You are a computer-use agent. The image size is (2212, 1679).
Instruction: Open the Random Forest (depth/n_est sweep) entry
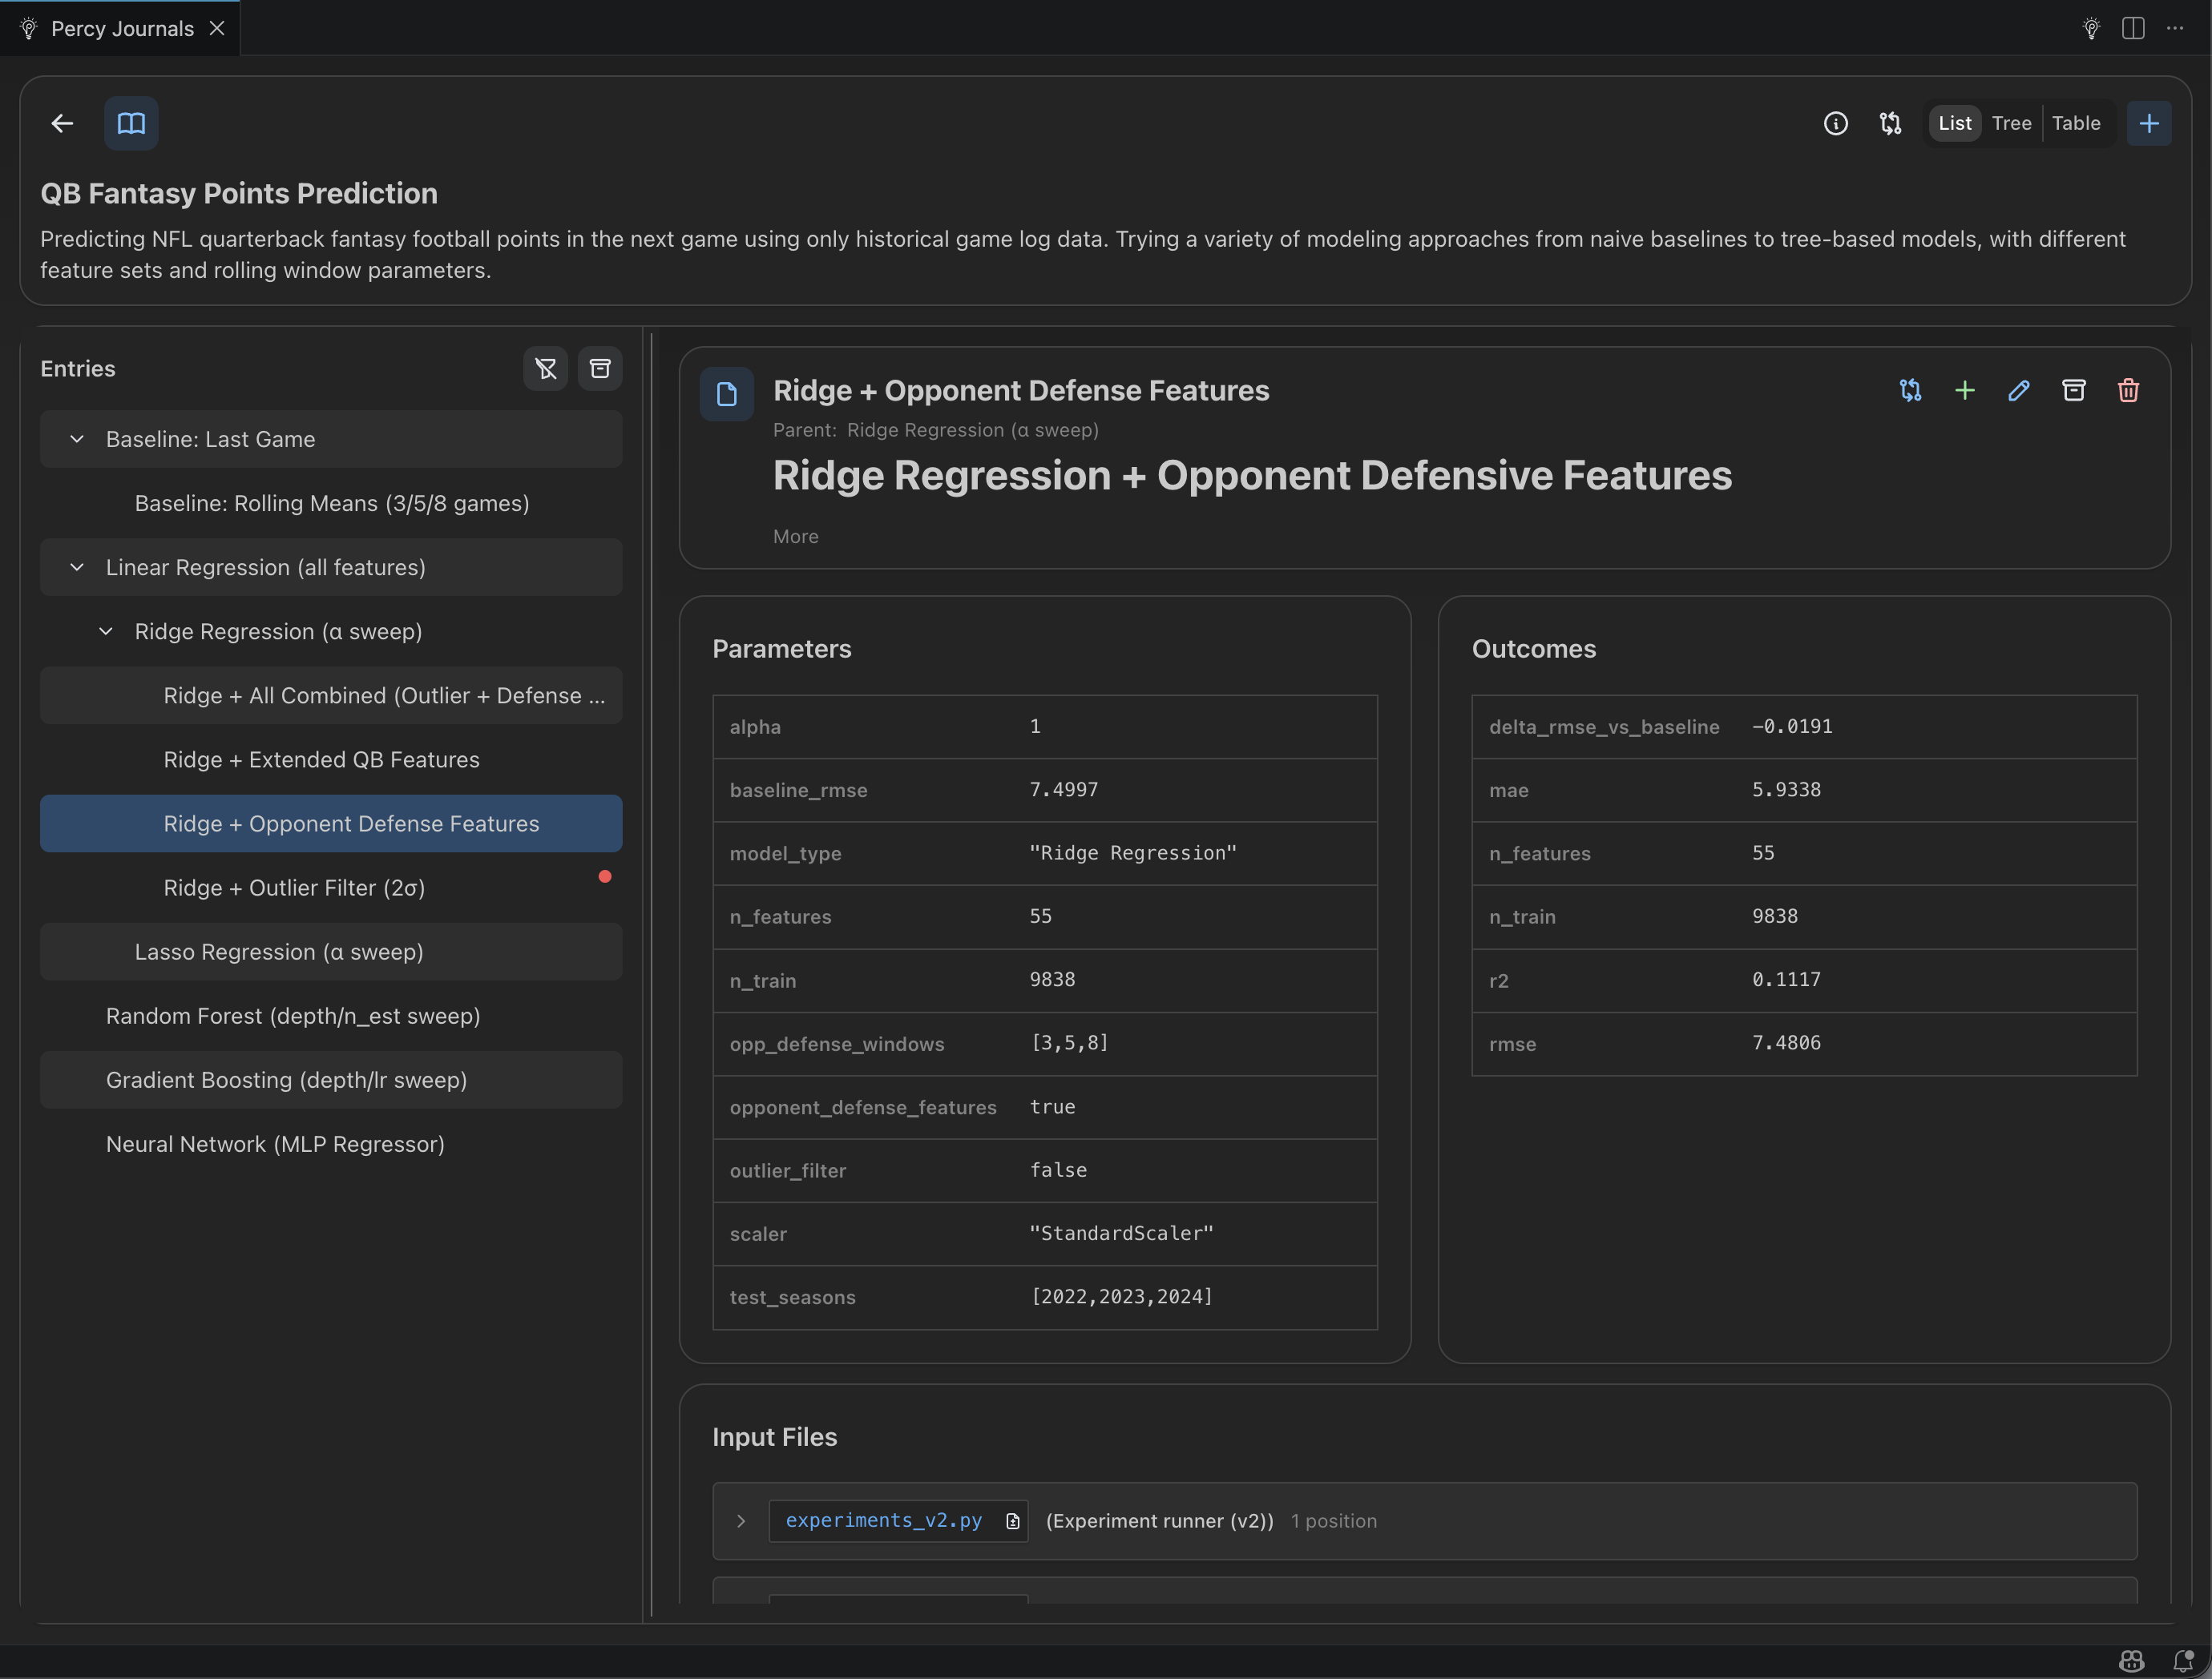pos(293,1017)
